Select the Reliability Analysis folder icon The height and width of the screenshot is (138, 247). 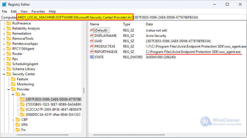click(x=9, y=28)
